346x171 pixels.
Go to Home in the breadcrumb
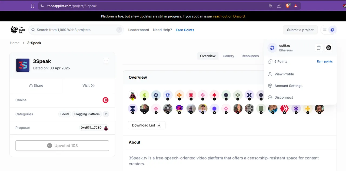[x=15, y=43]
